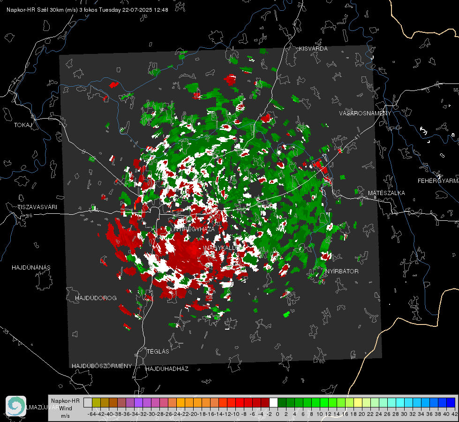Click the HAJDÚNÁNÁS map label
The height and width of the screenshot is (422, 459).
pos(31,268)
